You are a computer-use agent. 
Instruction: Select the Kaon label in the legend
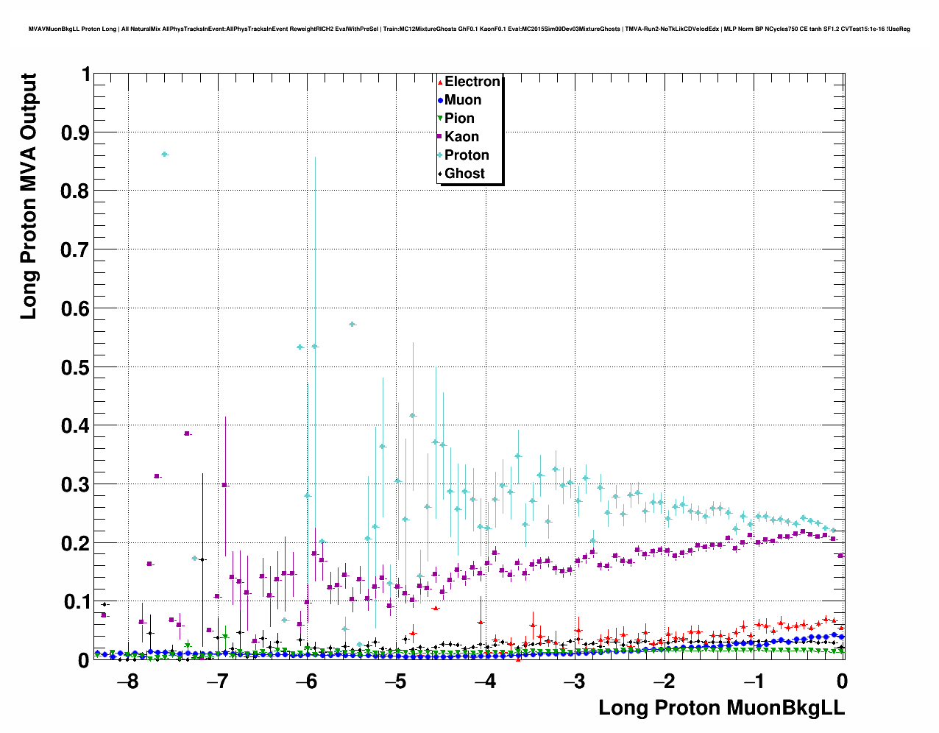[x=461, y=137]
